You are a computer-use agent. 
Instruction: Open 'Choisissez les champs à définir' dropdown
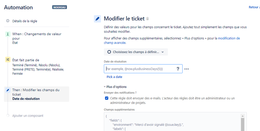[136, 52]
